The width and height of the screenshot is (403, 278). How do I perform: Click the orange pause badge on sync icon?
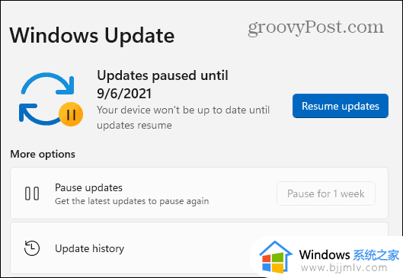click(71, 114)
